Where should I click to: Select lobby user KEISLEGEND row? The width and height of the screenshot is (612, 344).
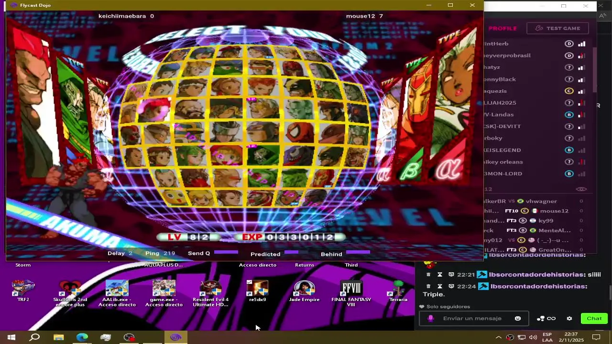click(x=535, y=150)
